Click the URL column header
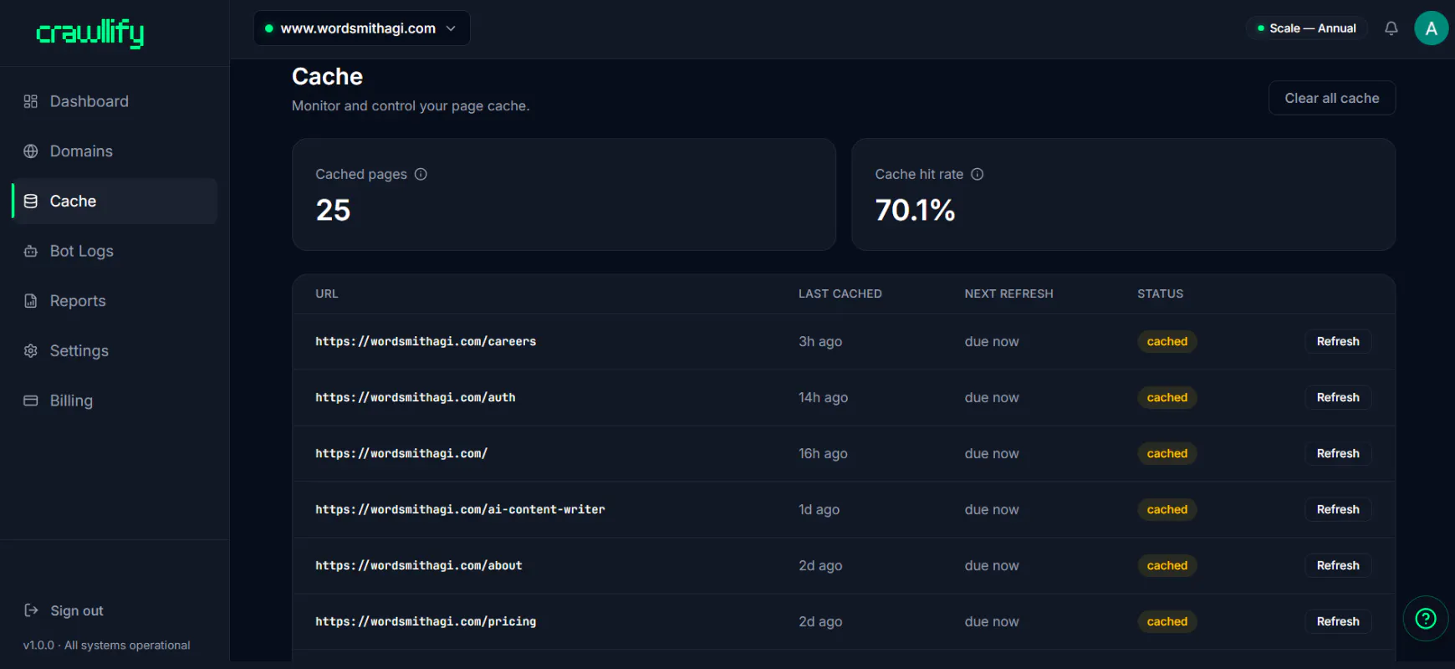Screen dimensions: 1455x669 pos(327,294)
